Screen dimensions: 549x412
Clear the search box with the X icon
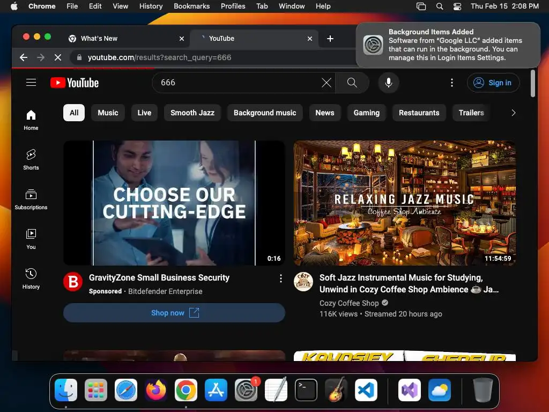327,83
